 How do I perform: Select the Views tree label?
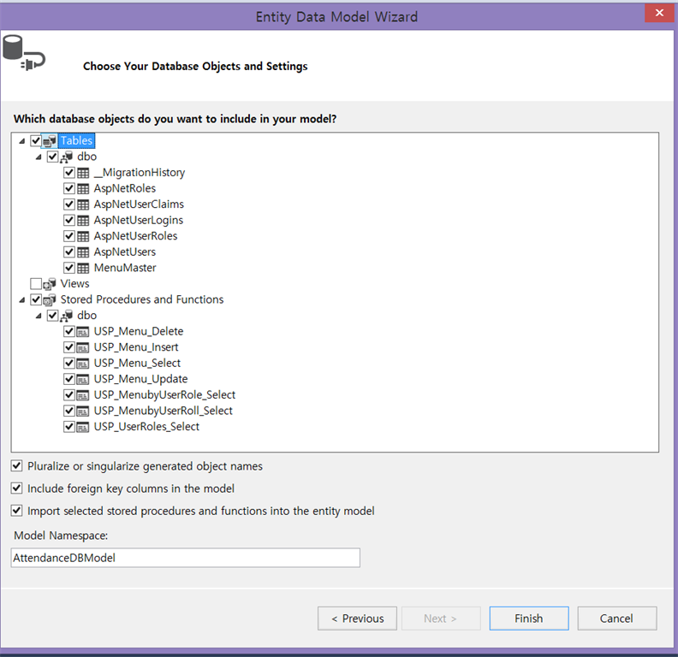pyautogui.click(x=74, y=284)
